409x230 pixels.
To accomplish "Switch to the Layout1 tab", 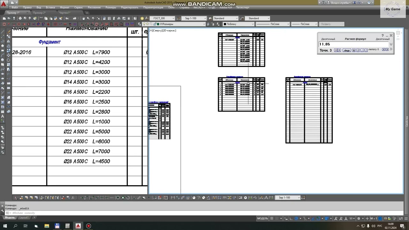I will [24, 218].
